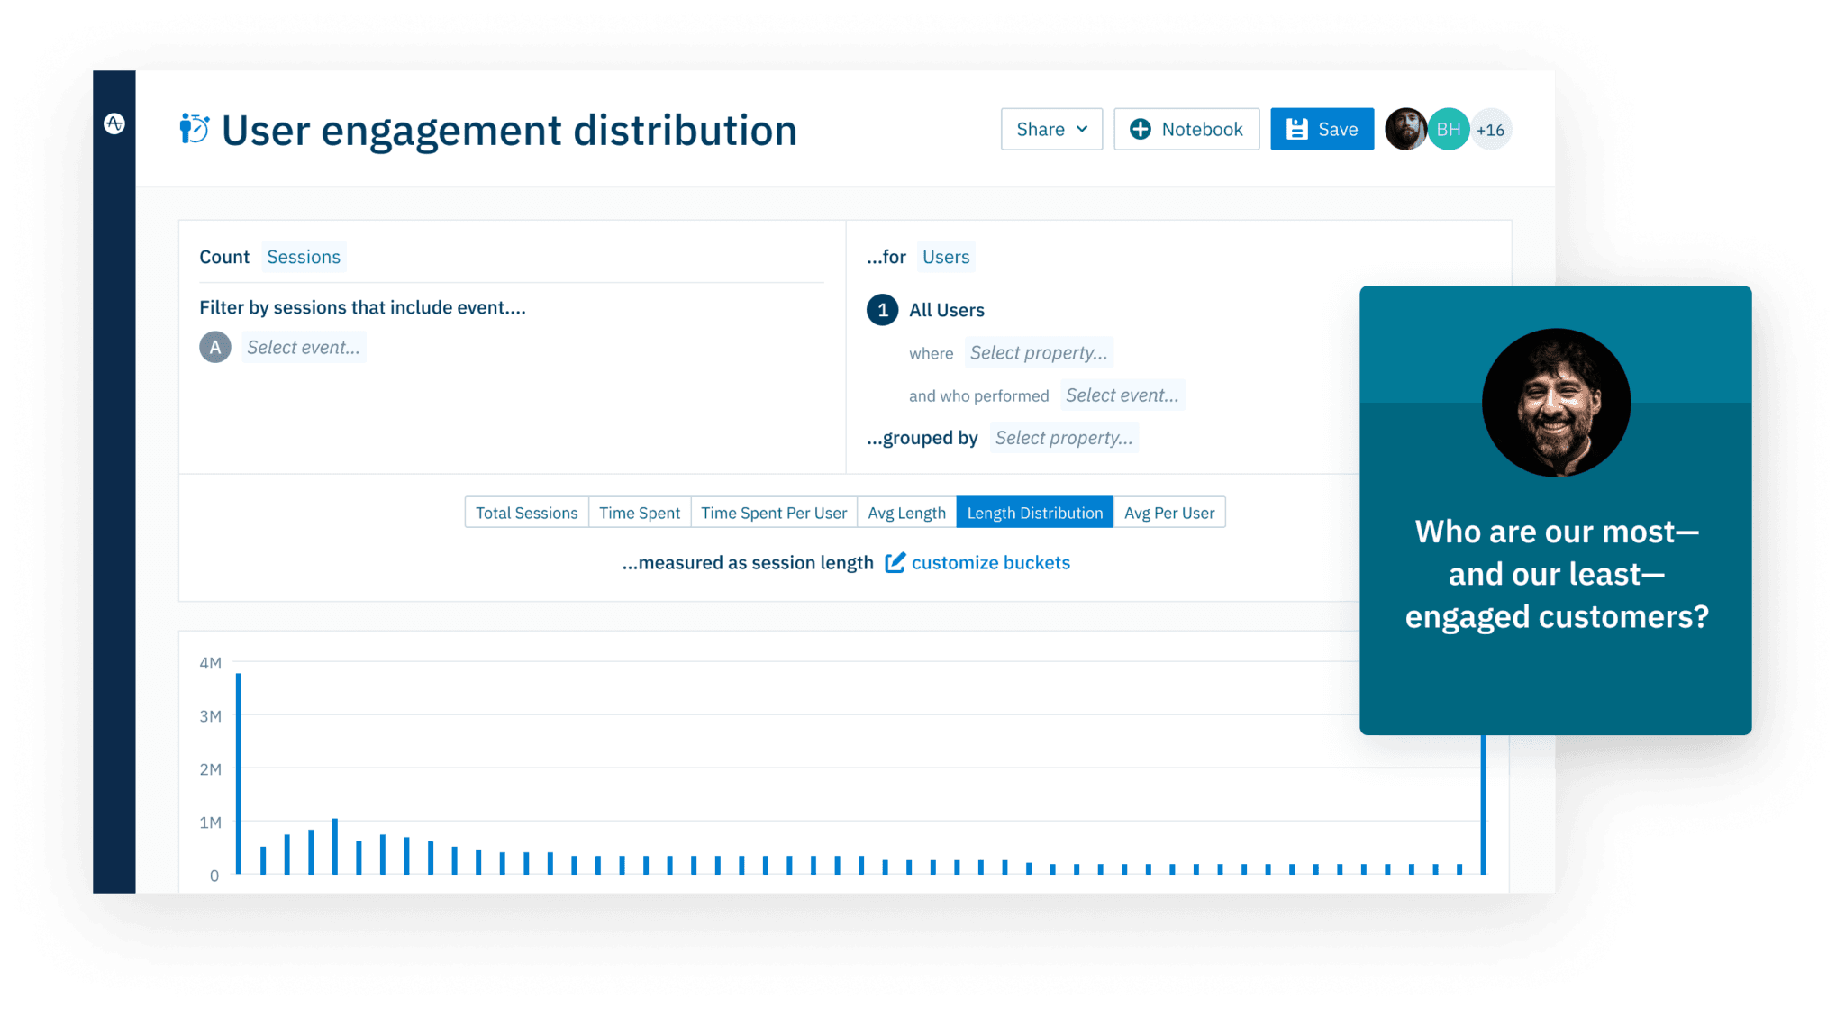Click the Save button
Screen dimensions: 1845x1009
tap(1321, 129)
